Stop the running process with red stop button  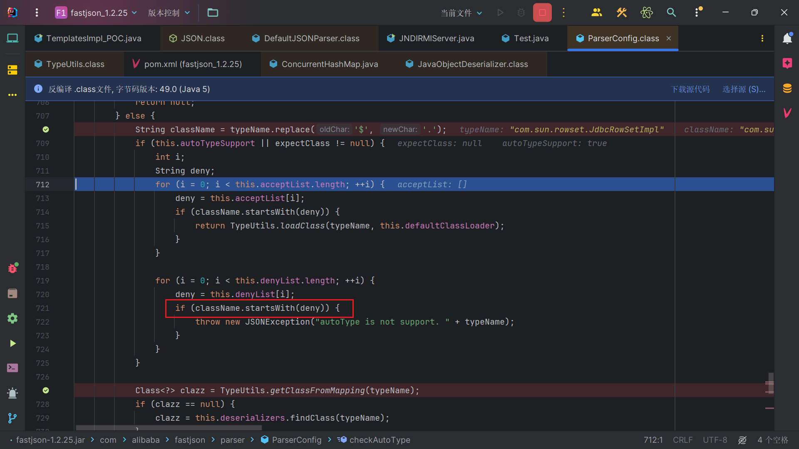542,12
